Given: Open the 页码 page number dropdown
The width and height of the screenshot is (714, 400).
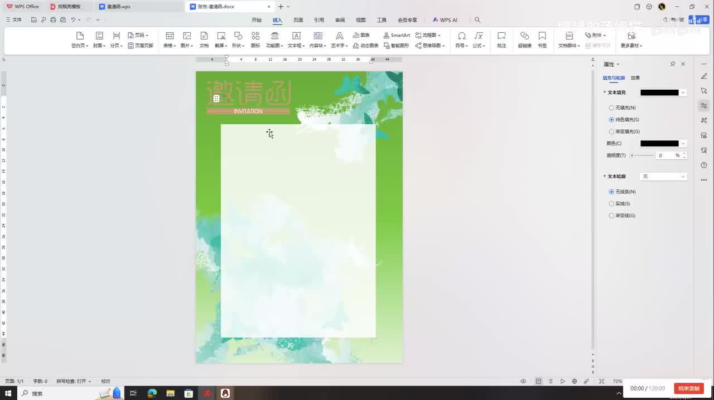Looking at the screenshot, I should (x=138, y=35).
